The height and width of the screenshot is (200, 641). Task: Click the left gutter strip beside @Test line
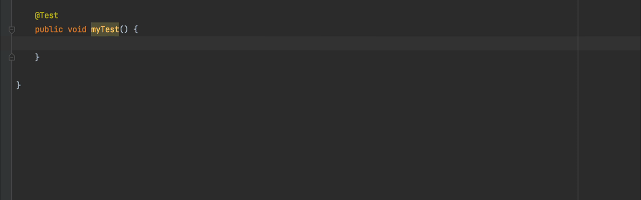pos(6,16)
